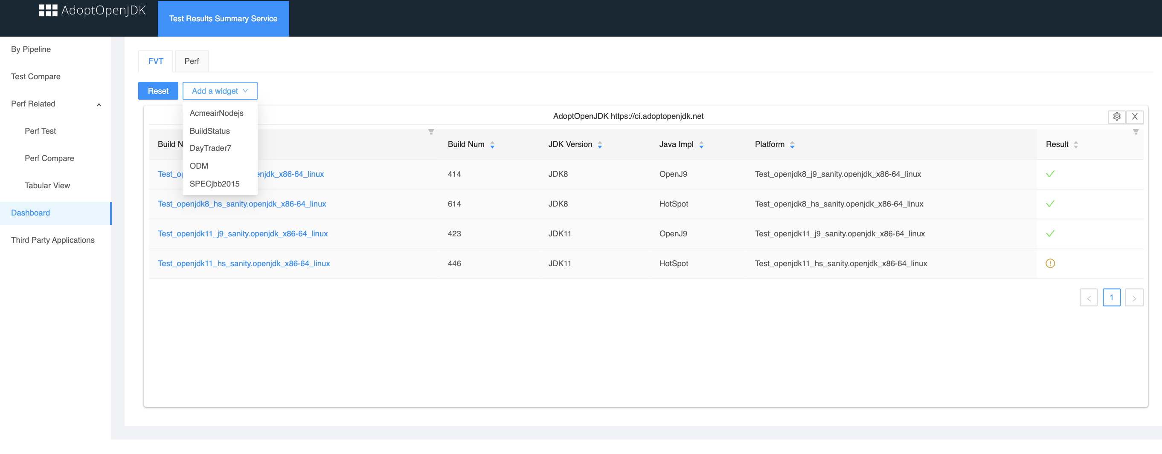Open Tabular View in sidebar
Screen dimensions: 1162x454
tap(47, 186)
